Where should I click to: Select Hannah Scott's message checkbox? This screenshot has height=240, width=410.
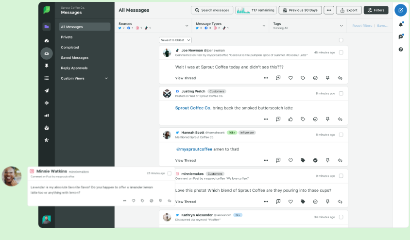click(341, 135)
